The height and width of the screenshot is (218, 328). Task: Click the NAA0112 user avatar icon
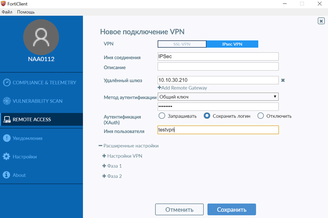(x=41, y=37)
